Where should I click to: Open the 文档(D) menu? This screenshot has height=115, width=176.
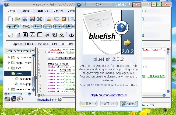click(58, 11)
